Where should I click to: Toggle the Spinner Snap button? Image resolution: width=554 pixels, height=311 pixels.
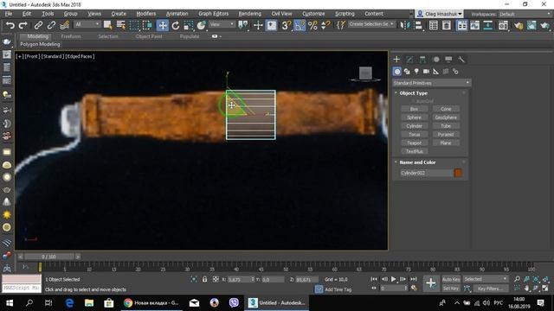click(325, 25)
